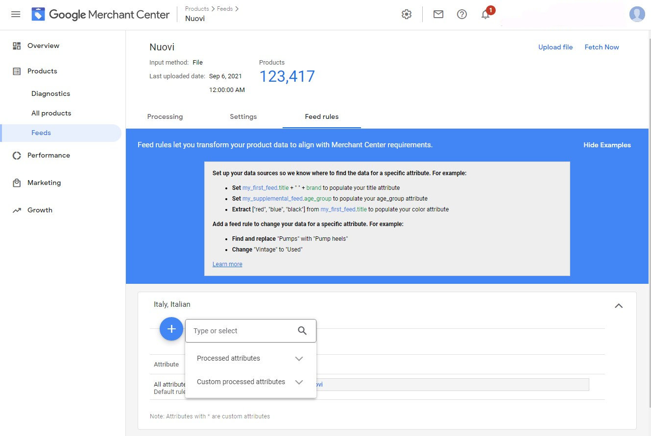Switch to the Settings tab

243,116
